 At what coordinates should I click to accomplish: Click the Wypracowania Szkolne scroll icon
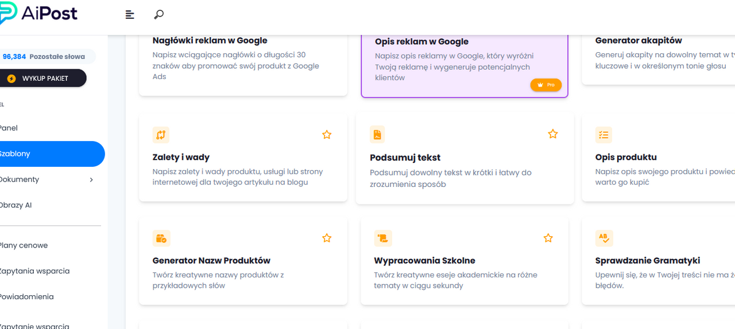pyautogui.click(x=383, y=238)
